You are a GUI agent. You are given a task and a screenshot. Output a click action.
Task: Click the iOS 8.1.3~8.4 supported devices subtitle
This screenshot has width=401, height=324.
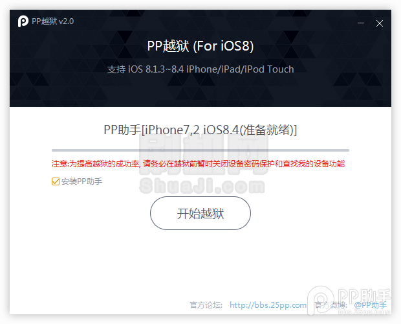click(x=200, y=69)
